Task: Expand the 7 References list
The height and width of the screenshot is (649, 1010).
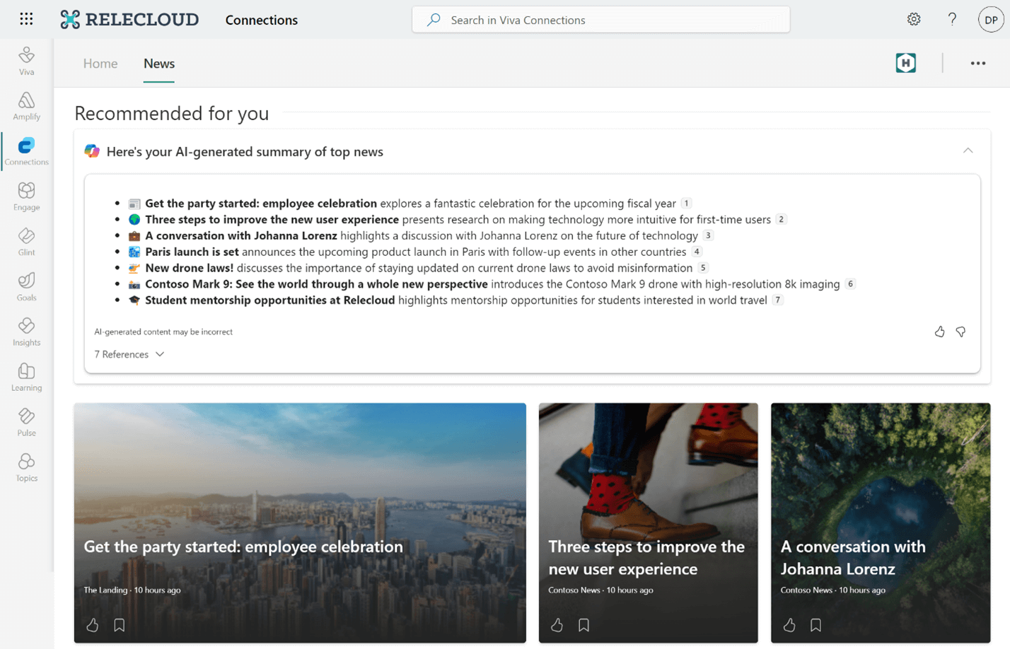Action: (129, 354)
